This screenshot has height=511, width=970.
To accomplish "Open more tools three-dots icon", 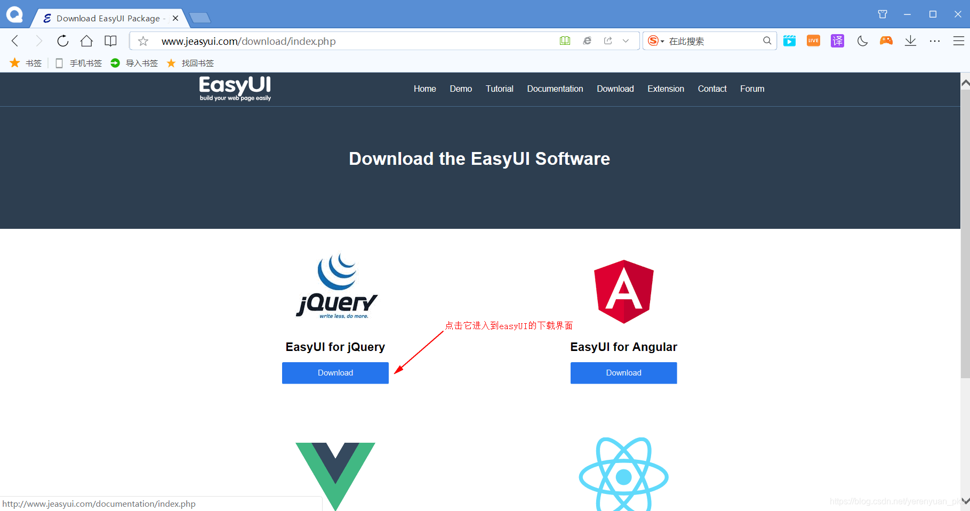I will 935,41.
